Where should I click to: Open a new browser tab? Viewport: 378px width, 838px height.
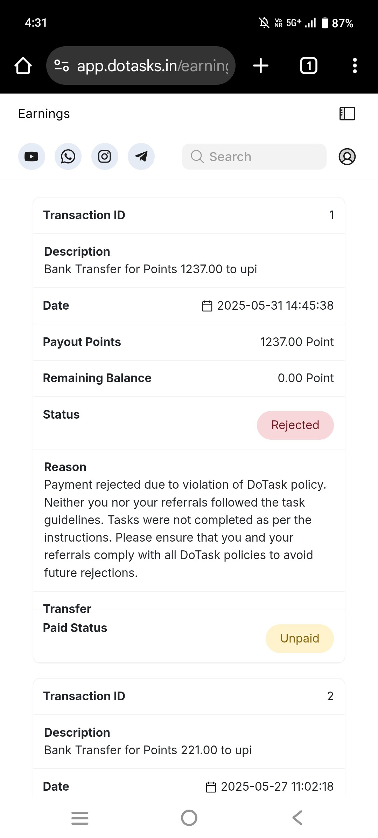click(261, 66)
